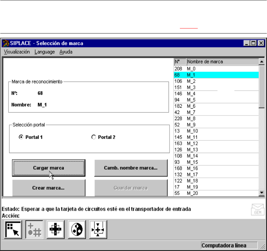Screen dimensions: 267x251
Task: Maximize the SIPLACE window
Action: pos(254,43)
